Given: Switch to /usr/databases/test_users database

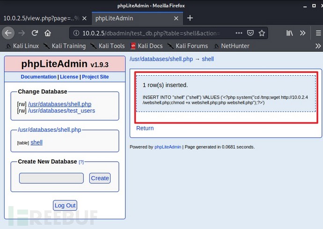Looking at the screenshot, I should tap(62, 111).
